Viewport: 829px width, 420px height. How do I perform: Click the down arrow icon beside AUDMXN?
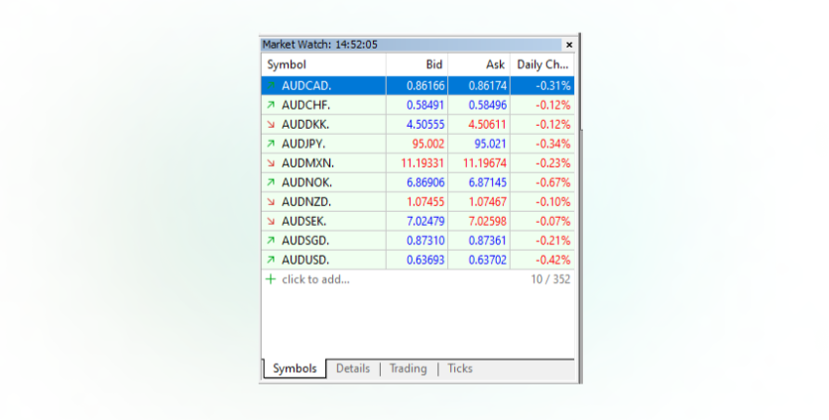coord(270,163)
